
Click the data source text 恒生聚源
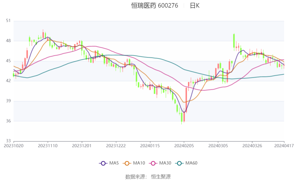tap(161, 177)
